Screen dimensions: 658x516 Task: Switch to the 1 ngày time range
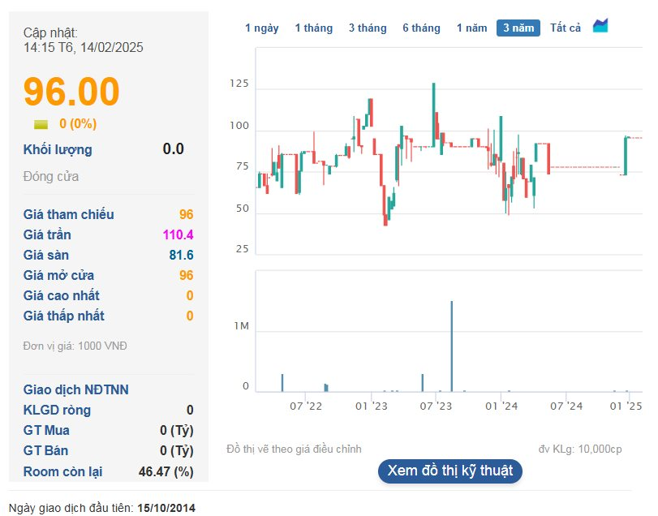coord(262,28)
